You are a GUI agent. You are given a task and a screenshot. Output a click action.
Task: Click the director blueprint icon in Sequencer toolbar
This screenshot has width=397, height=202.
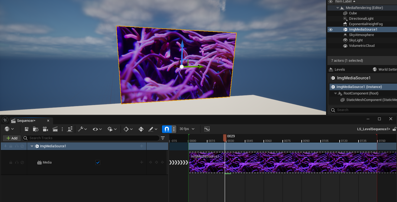pos(70,129)
